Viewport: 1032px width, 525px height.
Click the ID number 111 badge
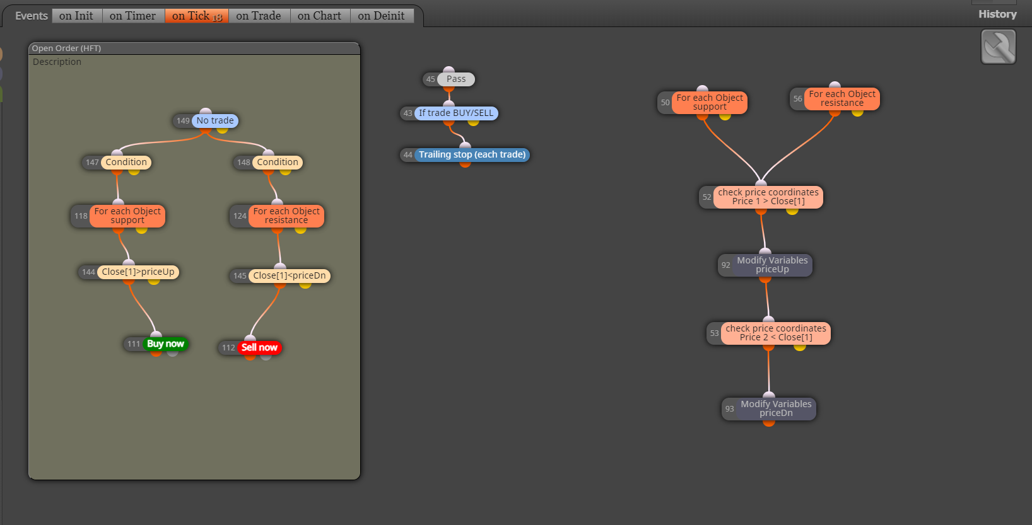[x=134, y=343]
